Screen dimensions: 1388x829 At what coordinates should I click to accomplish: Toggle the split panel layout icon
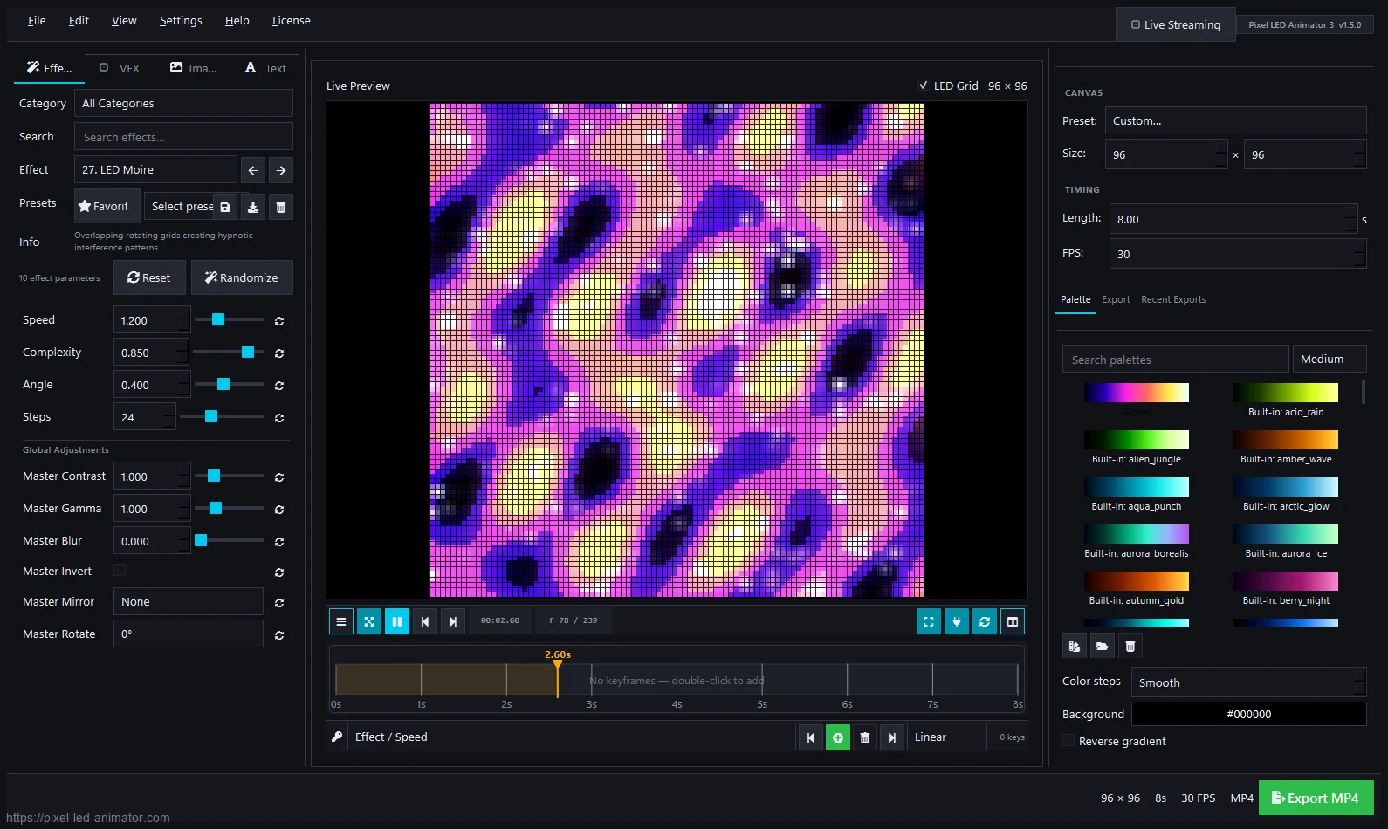click(1013, 621)
